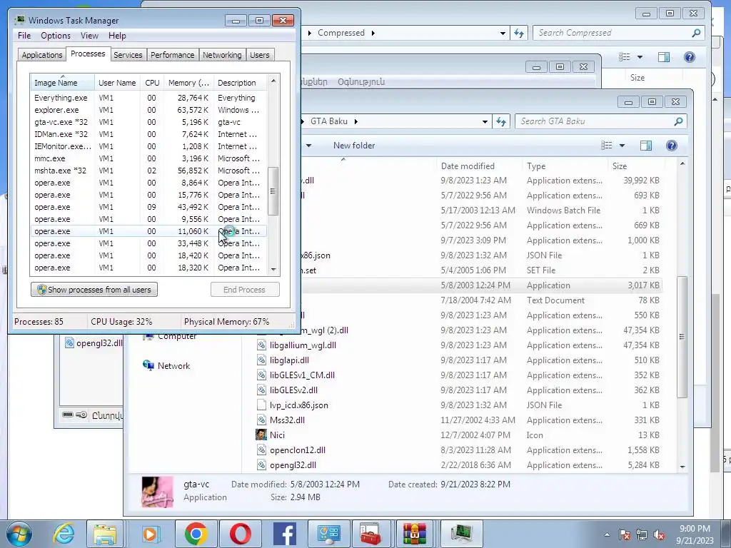The height and width of the screenshot is (548, 731).
Task: Open Task Manager File menu
Action: click(x=24, y=36)
